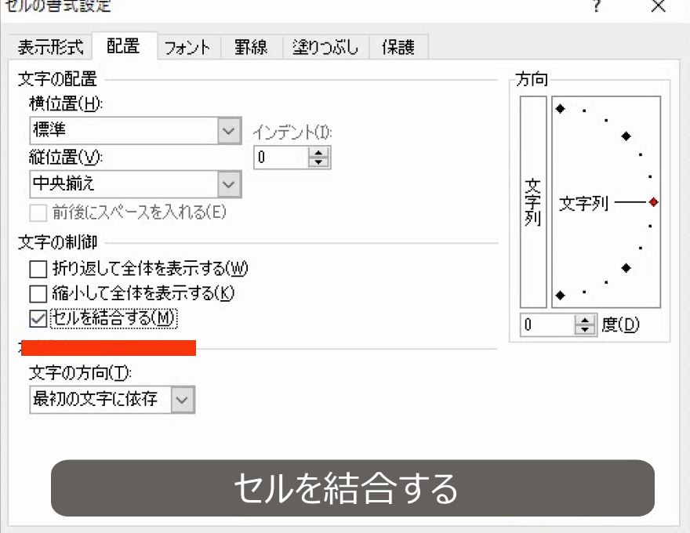This screenshot has width=690, height=533.
Task: Open the 塗りつぶし tab
Action: pos(325,47)
